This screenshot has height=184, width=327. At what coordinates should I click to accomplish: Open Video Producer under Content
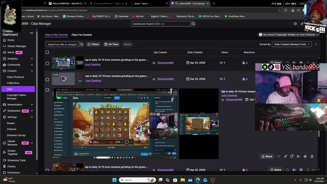tap(16, 77)
